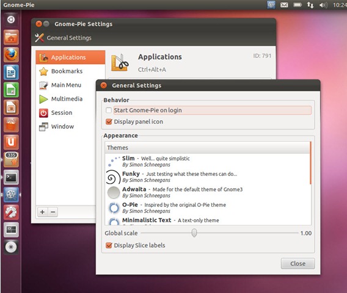
Task: Choose the Funky theme
Action: (x=207, y=177)
